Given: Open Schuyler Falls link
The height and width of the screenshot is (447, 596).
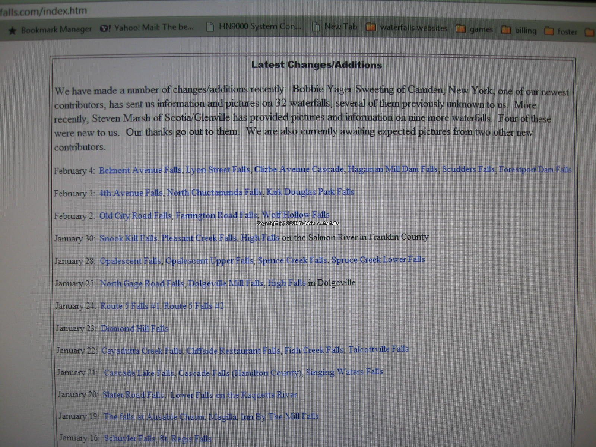Looking at the screenshot, I should [x=130, y=438].
